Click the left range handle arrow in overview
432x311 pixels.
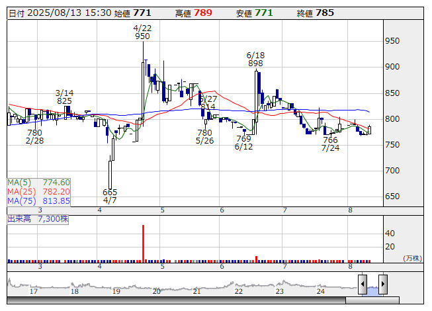tap(362, 285)
